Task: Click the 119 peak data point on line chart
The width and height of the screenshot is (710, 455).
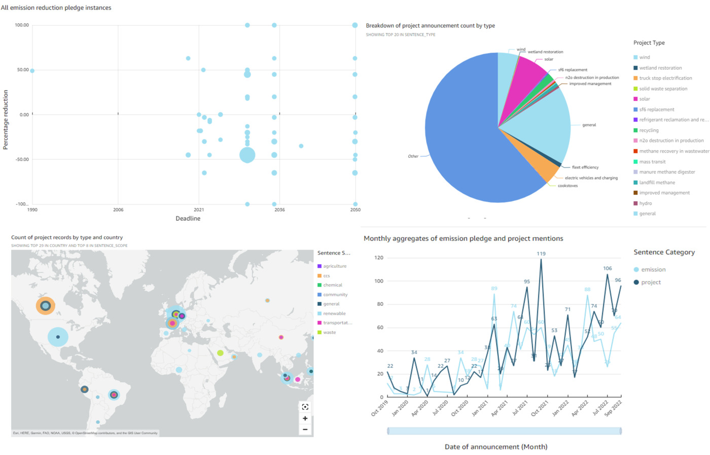Action: pyautogui.click(x=541, y=260)
